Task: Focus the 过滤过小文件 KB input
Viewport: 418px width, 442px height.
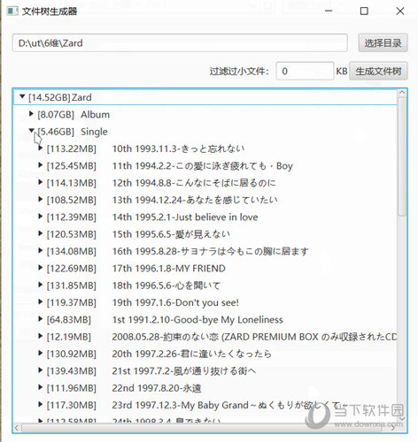Action: pos(305,71)
